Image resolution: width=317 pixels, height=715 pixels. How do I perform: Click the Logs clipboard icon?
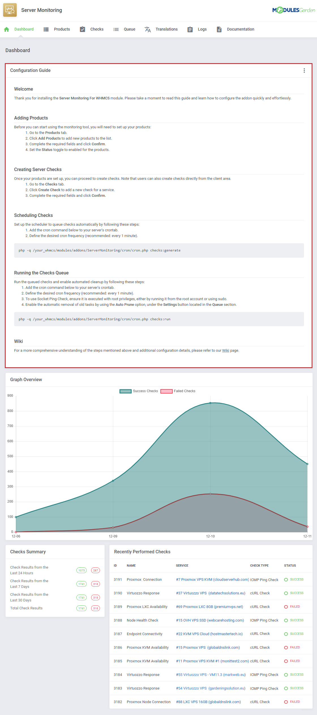click(x=190, y=29)
